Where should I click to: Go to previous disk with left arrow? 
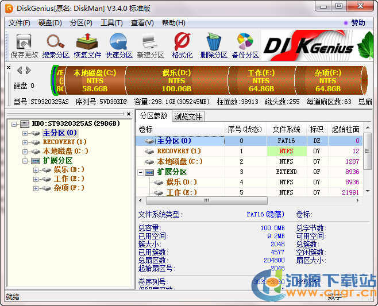[x=20, y=71]
